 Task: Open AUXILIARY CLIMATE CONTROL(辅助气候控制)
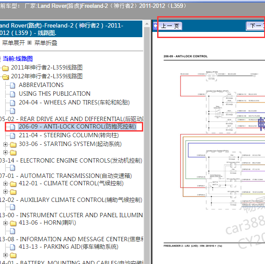coord(71,200)
